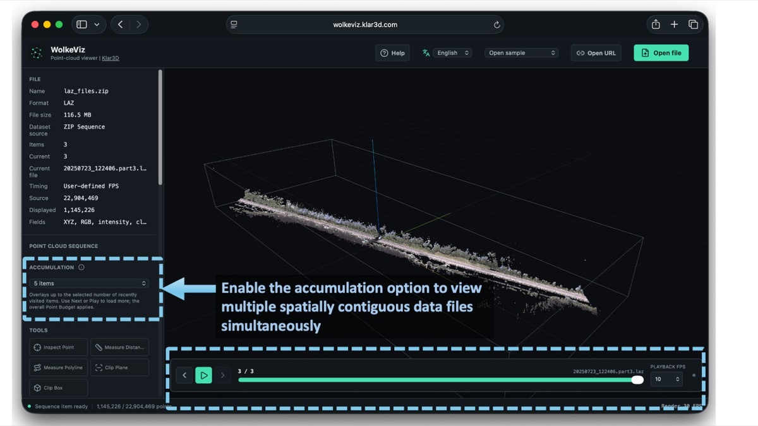
Task: Activate the Measure Distance tool
Action: pos(120,347)
